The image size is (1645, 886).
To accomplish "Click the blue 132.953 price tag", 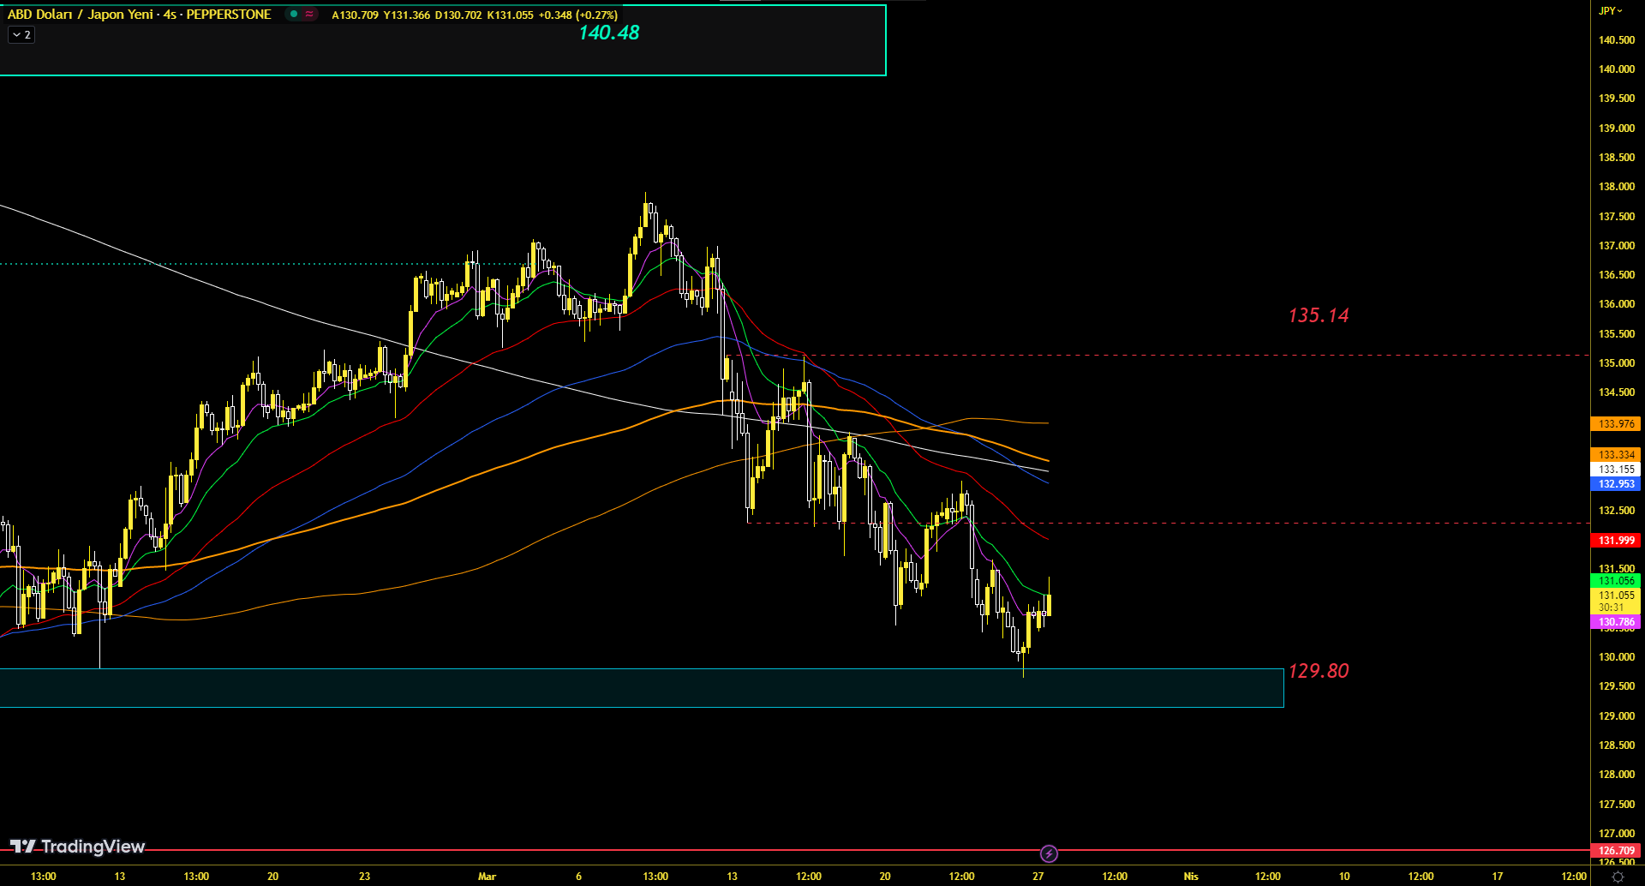I will [x=1616, y=484].
